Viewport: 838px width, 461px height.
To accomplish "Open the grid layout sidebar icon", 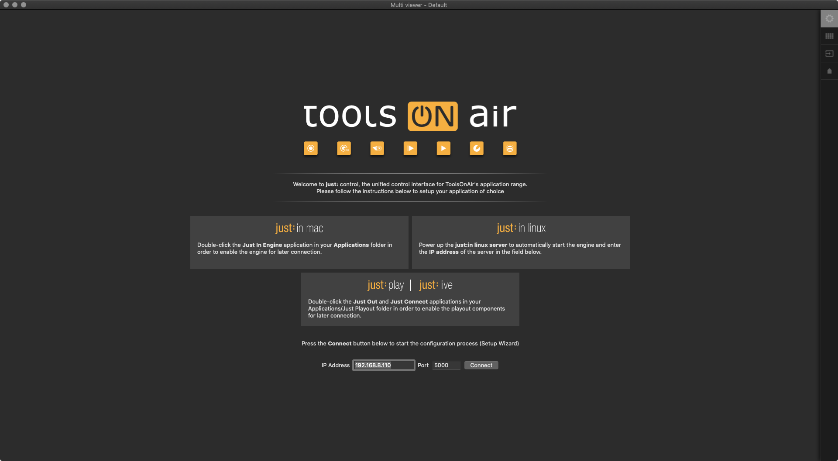I will pyautogui.click(x=829, y=36).
